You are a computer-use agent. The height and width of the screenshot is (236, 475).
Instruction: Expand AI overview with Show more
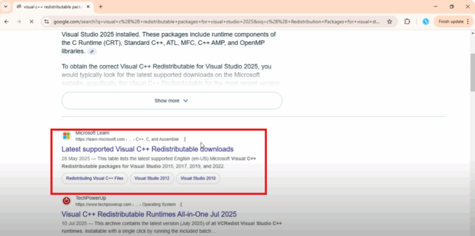click(172, 100)
